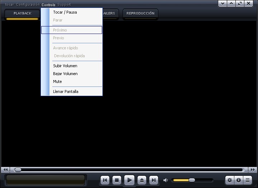Start playback with the large play button

129,180
